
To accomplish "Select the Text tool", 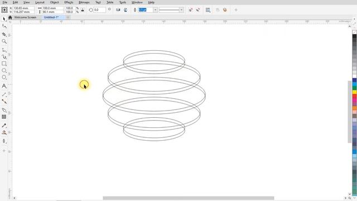I will click(4, 86).
